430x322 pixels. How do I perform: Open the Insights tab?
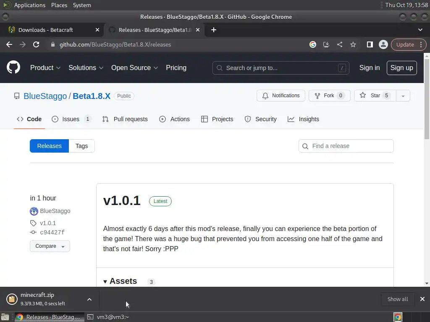click(303, 119)
